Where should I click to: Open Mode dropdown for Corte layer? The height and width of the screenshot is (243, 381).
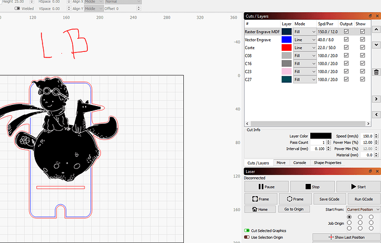pos(305,47)
